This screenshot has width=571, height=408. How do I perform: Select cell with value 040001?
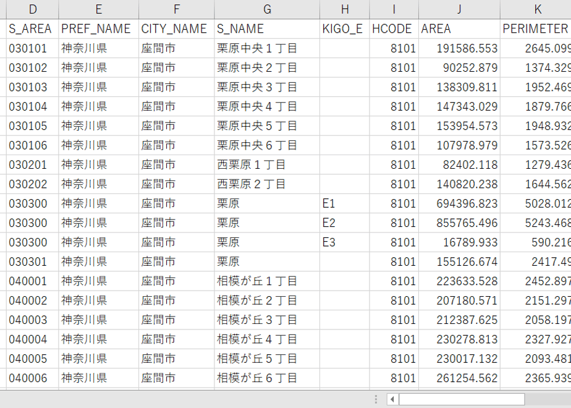(32, 281)
